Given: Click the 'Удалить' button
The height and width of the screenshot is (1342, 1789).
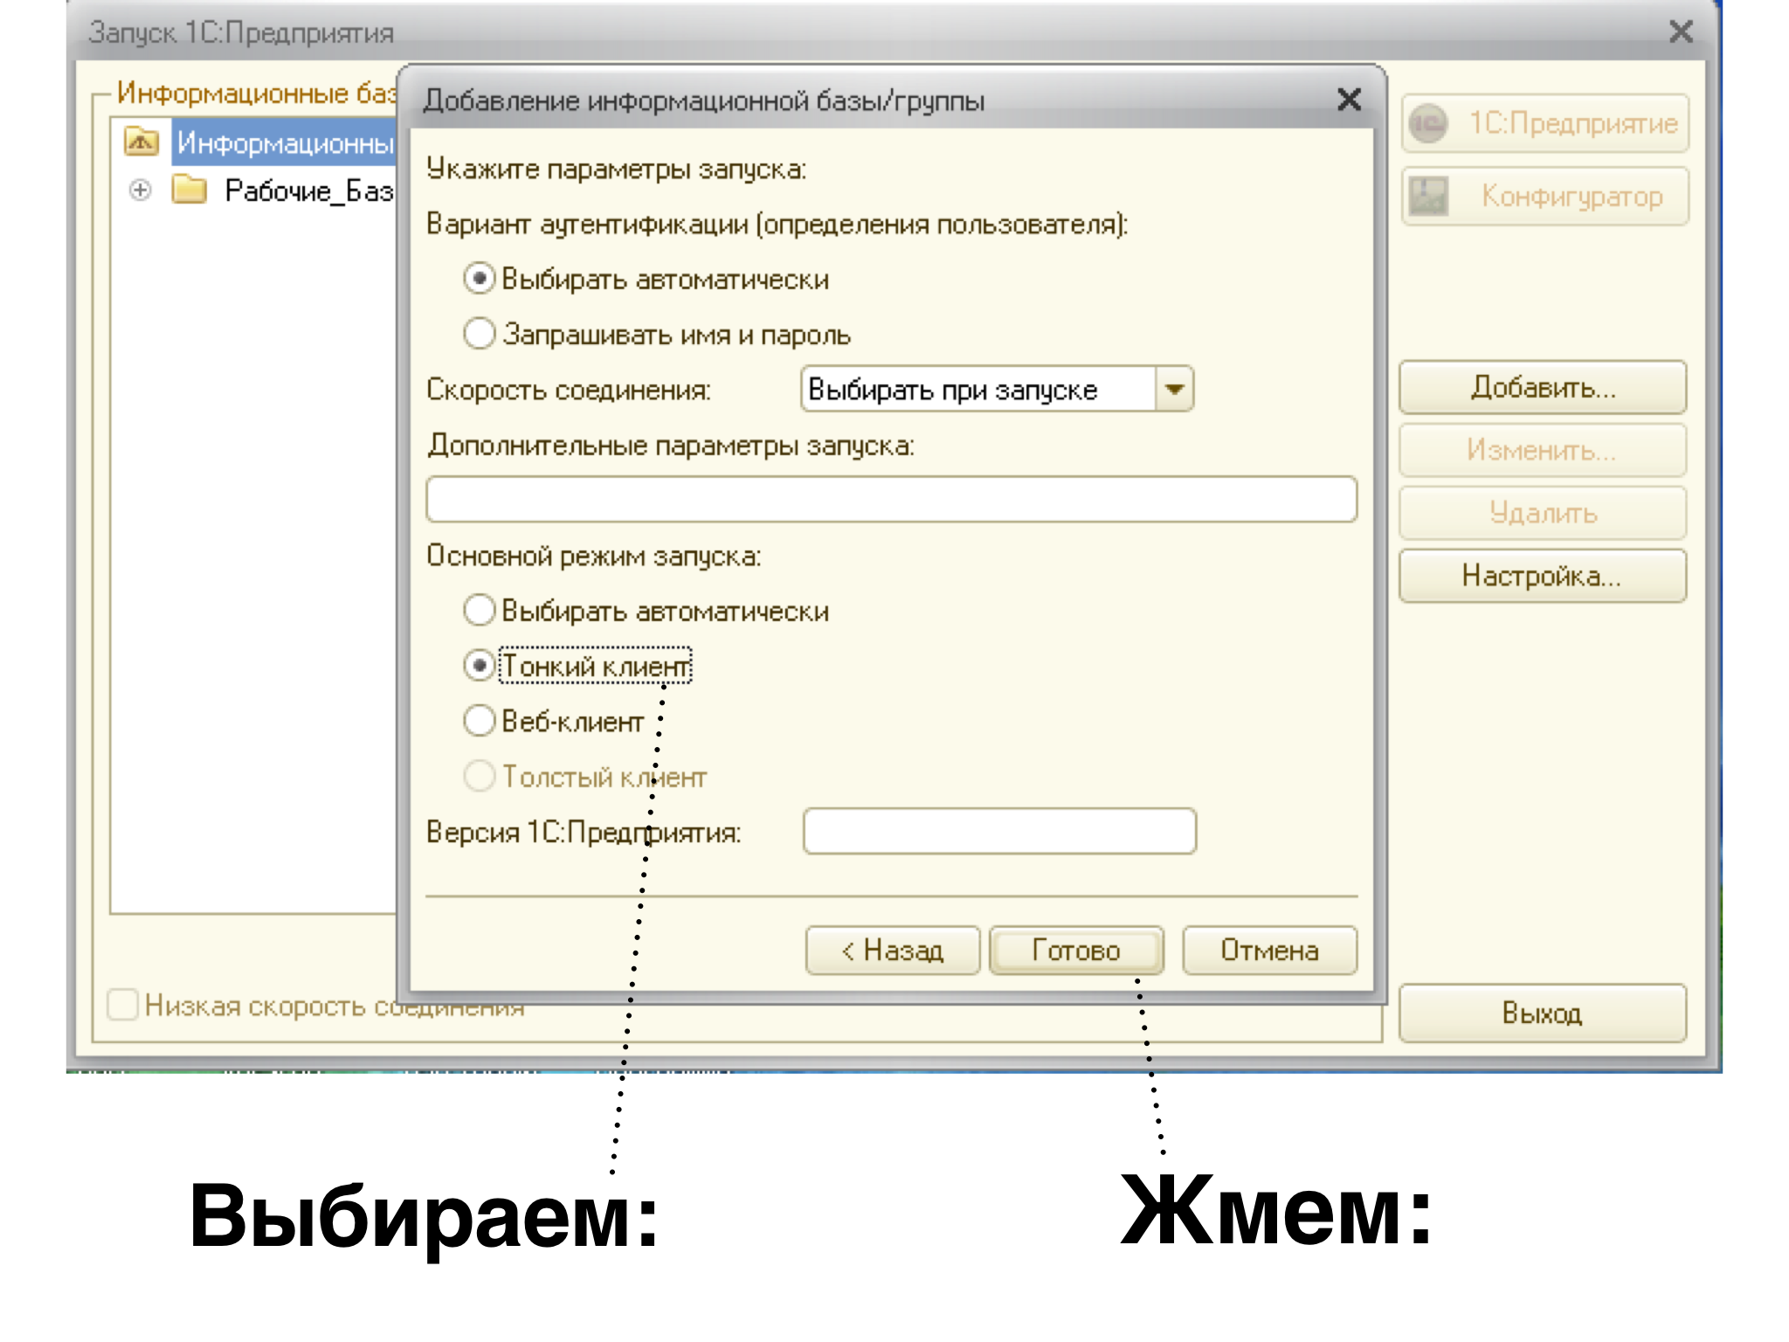Looking at the screenshot, I should pyautogui.click(x=1543, y=513).
